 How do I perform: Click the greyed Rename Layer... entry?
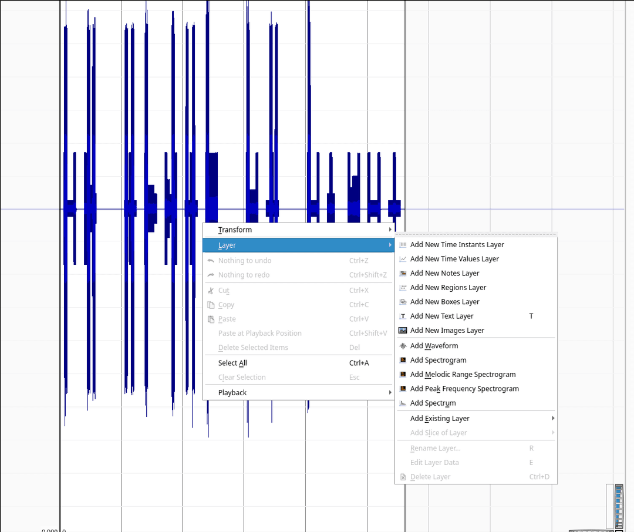[x=476, y=448]
